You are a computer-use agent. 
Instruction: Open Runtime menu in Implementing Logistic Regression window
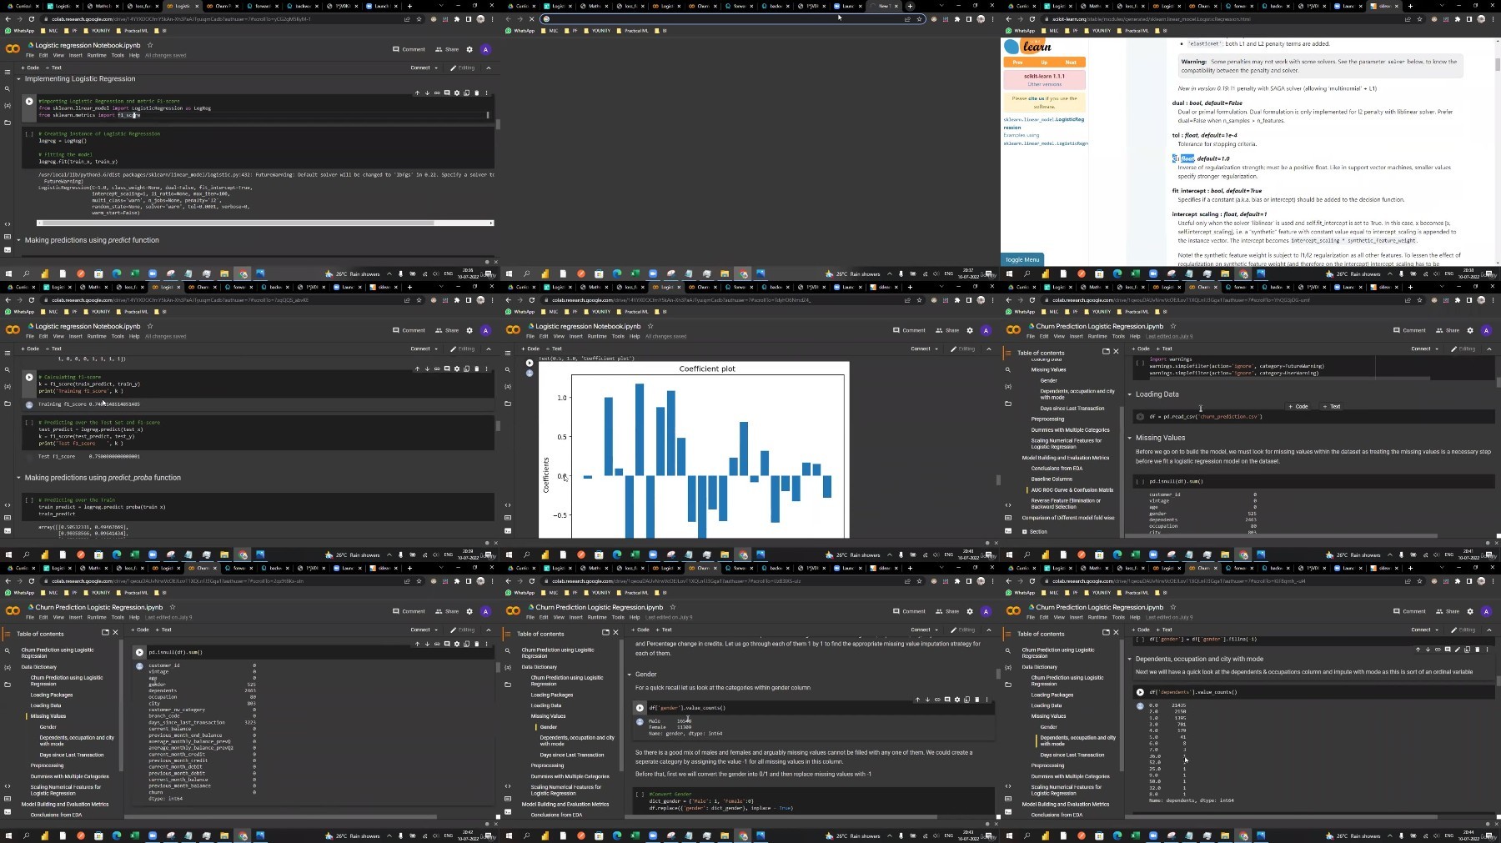pos(97,55)
